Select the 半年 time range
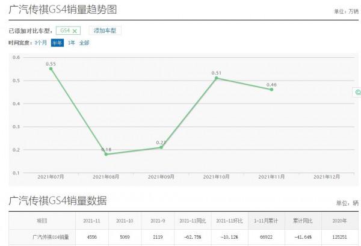Viewport: 361px width, 246px height. [x=57, y=43]
